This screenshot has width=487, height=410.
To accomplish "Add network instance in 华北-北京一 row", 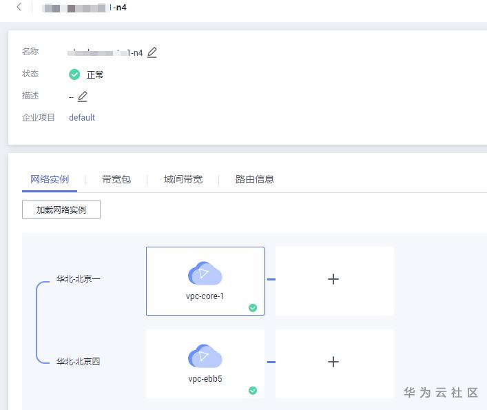I will [334, 280].
